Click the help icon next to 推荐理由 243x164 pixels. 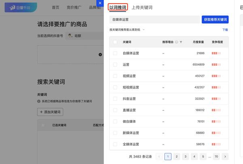[177, 42]
